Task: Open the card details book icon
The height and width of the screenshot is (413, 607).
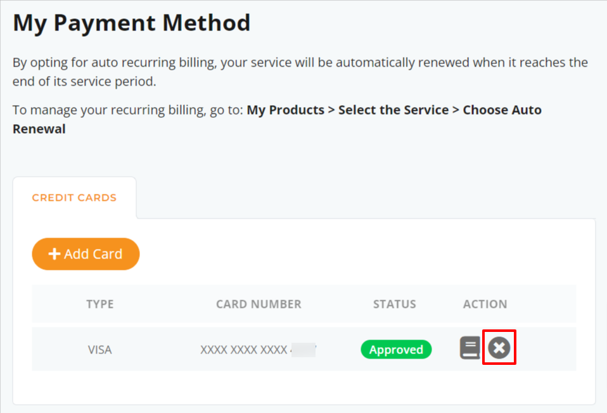Action: point(470,348)
